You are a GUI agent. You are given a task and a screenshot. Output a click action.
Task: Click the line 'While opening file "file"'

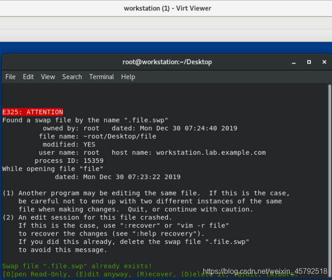click(53, 169)
